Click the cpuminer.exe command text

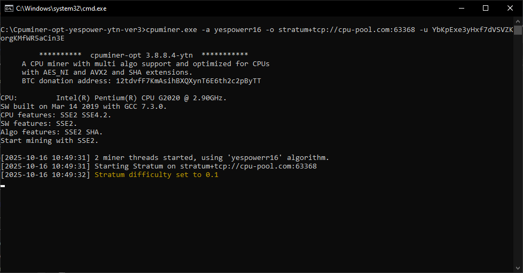pyautogui.click(x=171, y=30)
